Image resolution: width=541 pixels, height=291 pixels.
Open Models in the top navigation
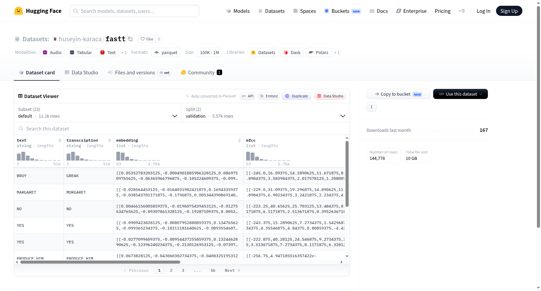(x=238, y=11)
